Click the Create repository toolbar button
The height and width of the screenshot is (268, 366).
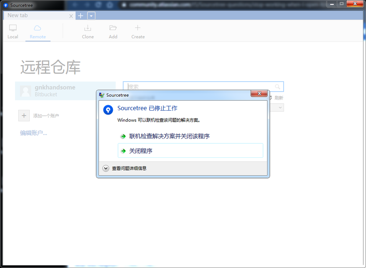138,32
